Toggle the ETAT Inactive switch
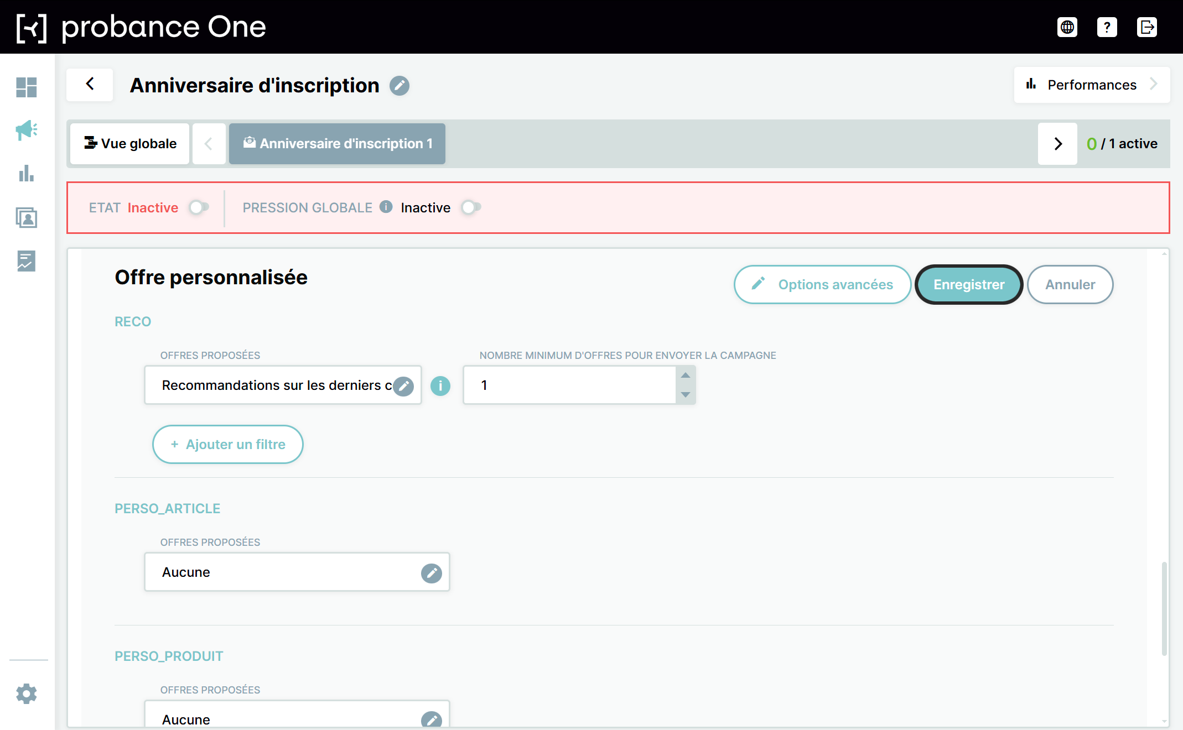The width and height of the screenshot is (1183, 730). (199, 207)
